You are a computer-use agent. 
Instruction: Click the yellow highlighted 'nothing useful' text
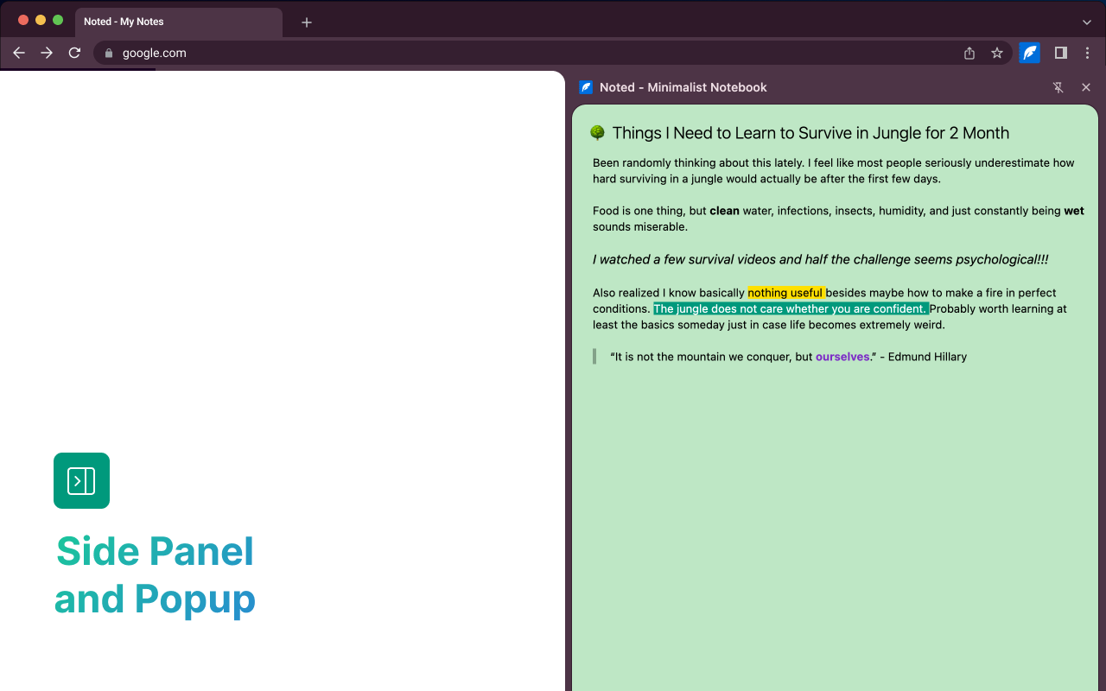click(786, 293)
